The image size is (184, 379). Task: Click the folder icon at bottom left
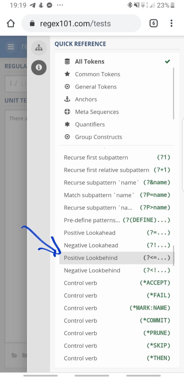click(14, 355)
